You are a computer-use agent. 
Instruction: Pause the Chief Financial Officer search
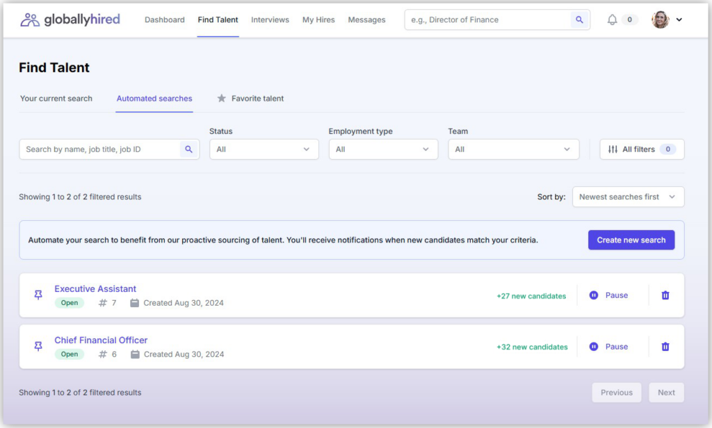[x=608, y=346]
